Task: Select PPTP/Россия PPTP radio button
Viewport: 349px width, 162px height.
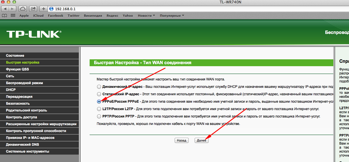Action: pyautogui.click(x=99, y=116)
